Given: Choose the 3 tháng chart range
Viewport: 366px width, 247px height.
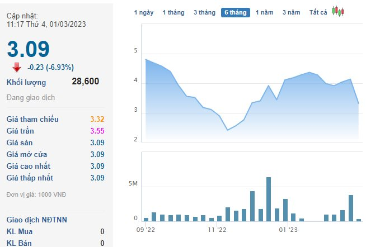Looking at the screenshot, I should pyautogui.click(x=204, y=12).
